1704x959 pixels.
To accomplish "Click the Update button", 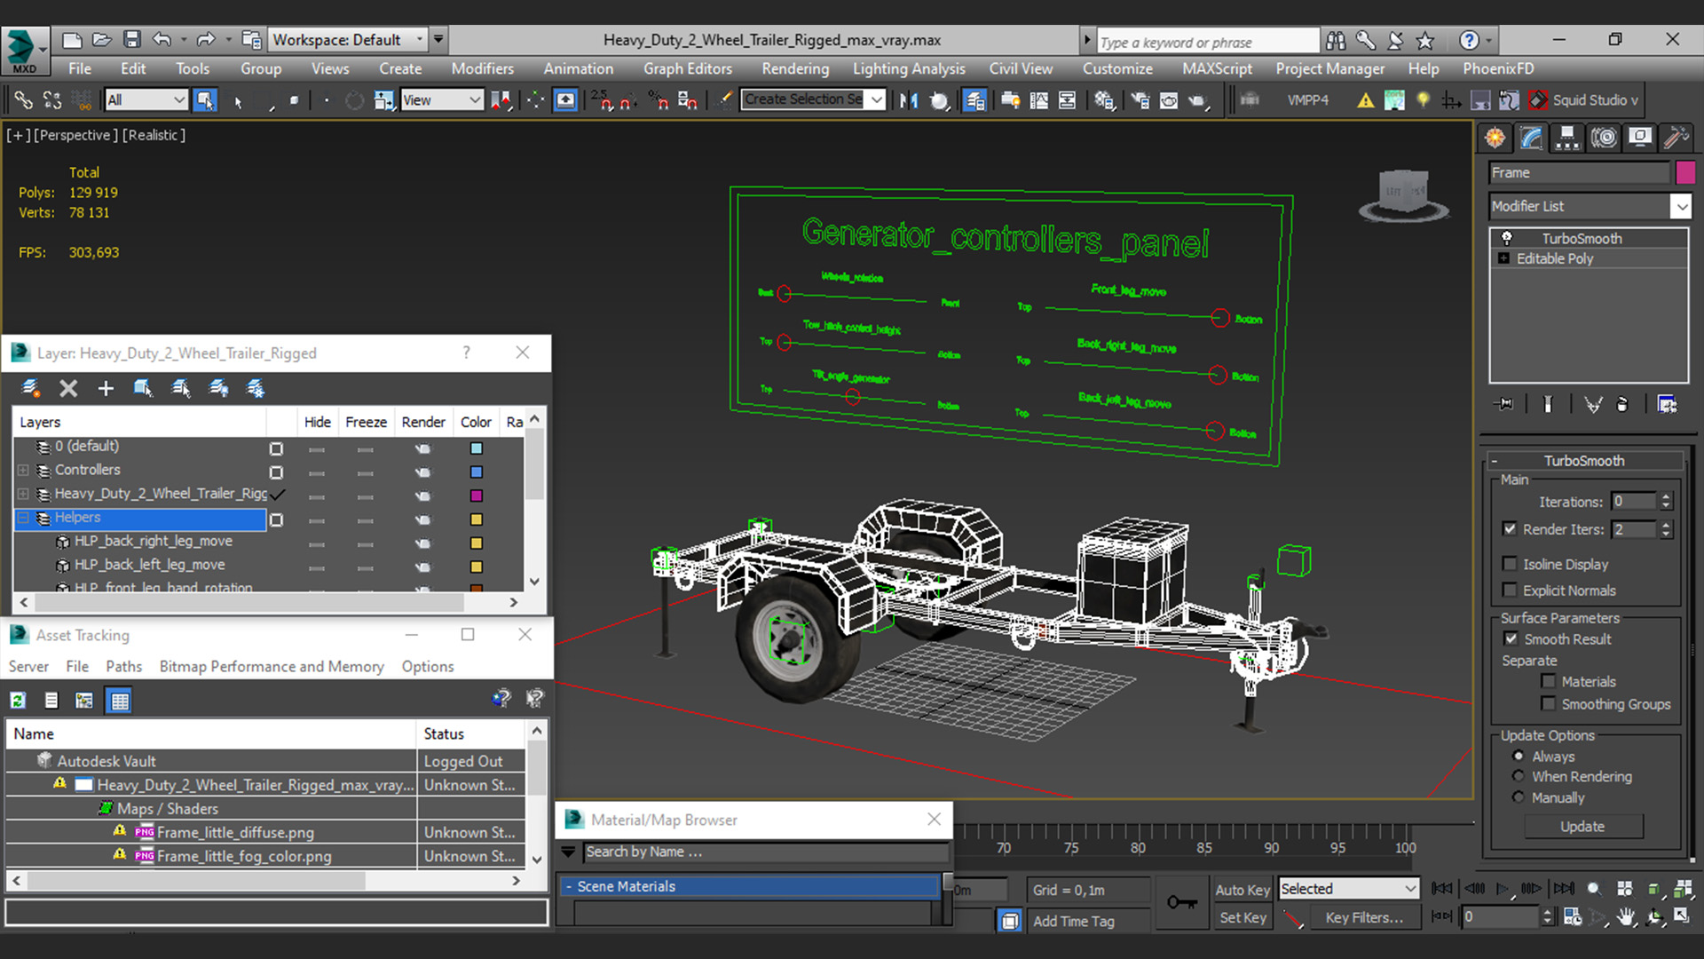I will pos(1582,826).
